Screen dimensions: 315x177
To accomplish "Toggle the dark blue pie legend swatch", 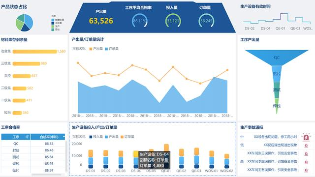I will click(x=53, y=23).
